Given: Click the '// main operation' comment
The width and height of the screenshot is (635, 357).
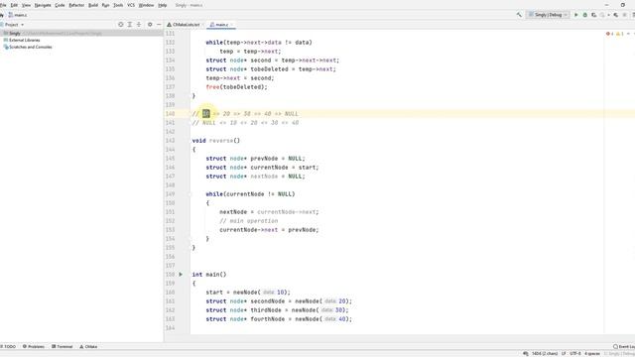Looking at the screenshot, I should [x=249, y=221].
